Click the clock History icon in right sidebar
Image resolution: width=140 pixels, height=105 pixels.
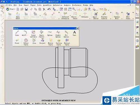(137, 41)
